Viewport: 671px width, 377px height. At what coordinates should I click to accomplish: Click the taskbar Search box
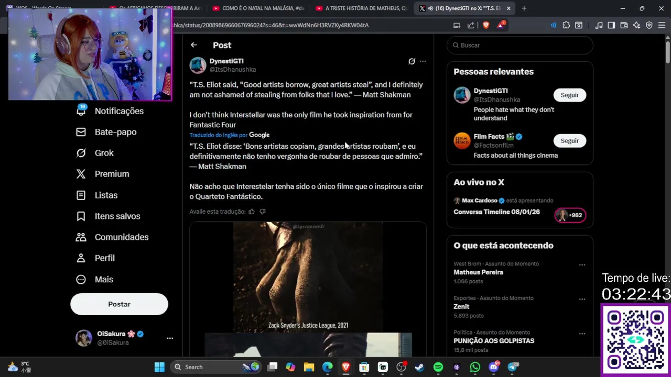[216, 367]
